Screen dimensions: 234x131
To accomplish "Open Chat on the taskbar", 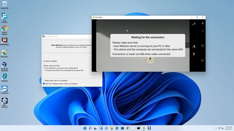I will 106,128.
